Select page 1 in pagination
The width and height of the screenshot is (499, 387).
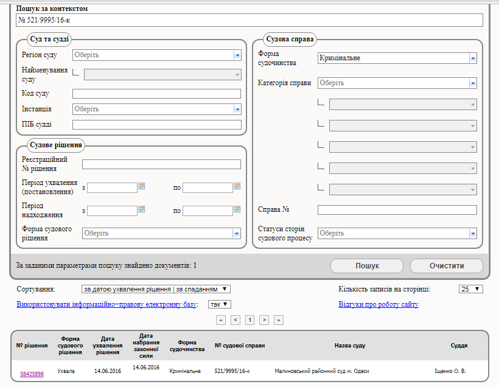pyautogui.click(x=249, y=319)
